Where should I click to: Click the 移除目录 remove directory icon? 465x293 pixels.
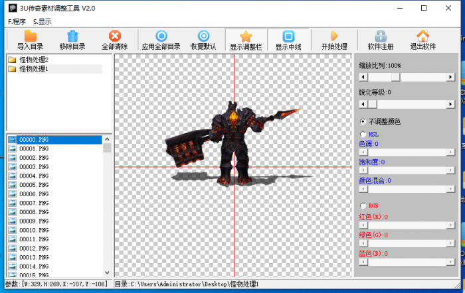(x=72, y=40)
